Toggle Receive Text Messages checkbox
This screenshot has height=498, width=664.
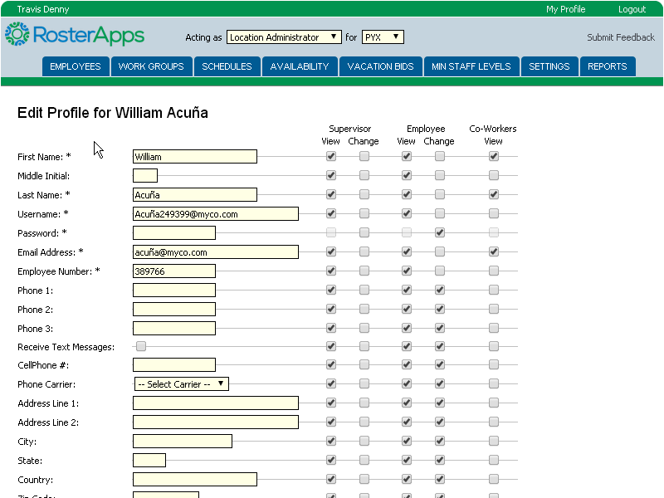point(141,346)
